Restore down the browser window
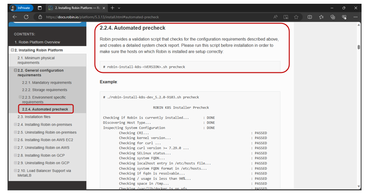Viewport: 370px width, 196px height. tap(344, 8)
